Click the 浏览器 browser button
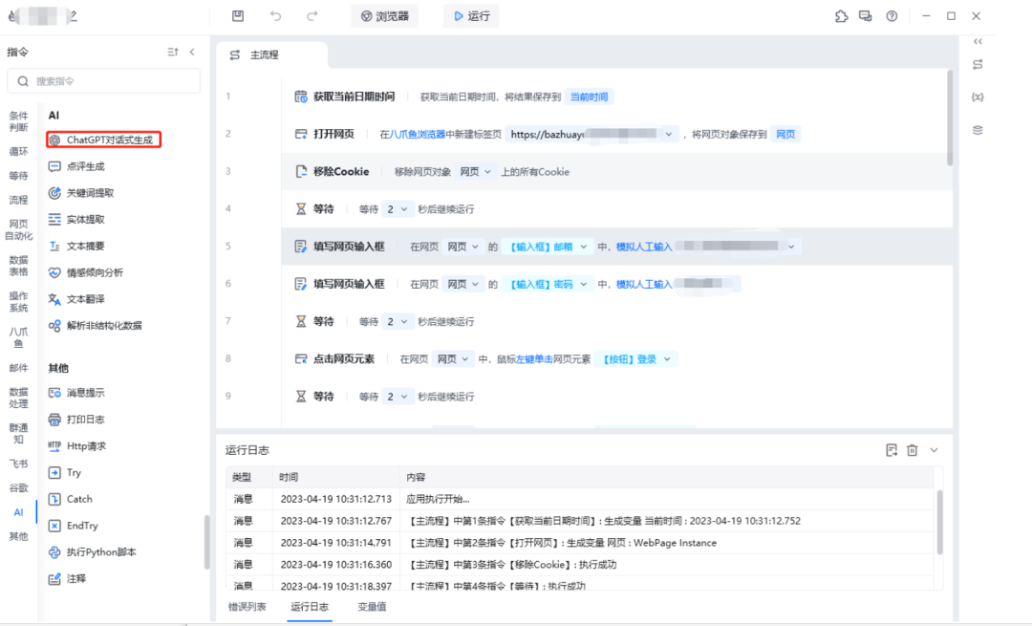Screen dimensions: 1032x626 [384, 15]
